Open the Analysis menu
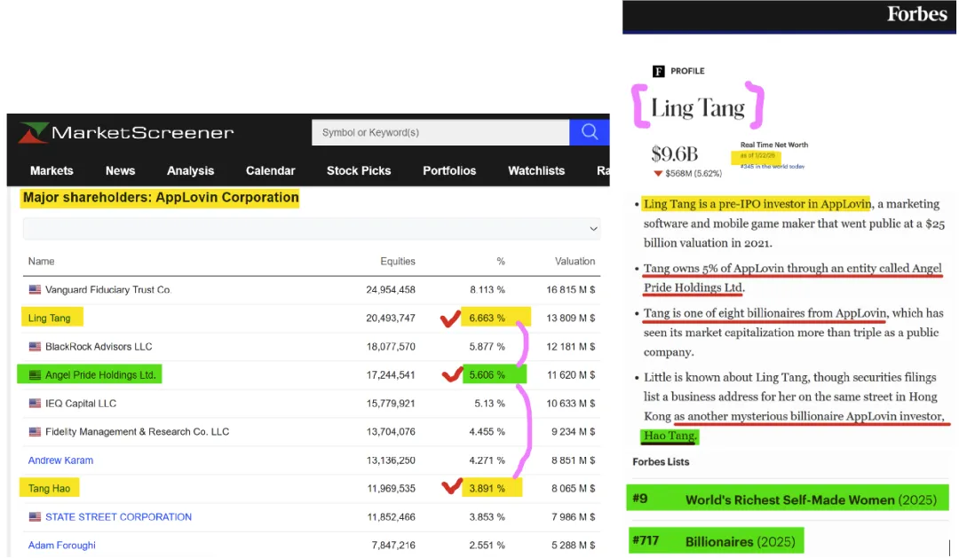 (x=190, y=170)
